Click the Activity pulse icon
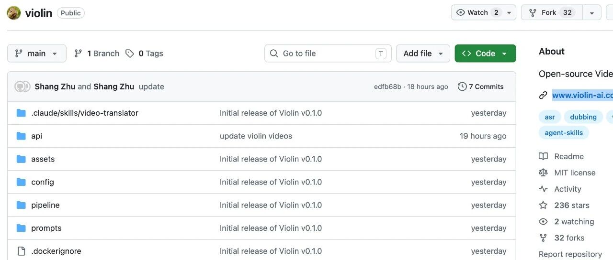 pos(543,189)
